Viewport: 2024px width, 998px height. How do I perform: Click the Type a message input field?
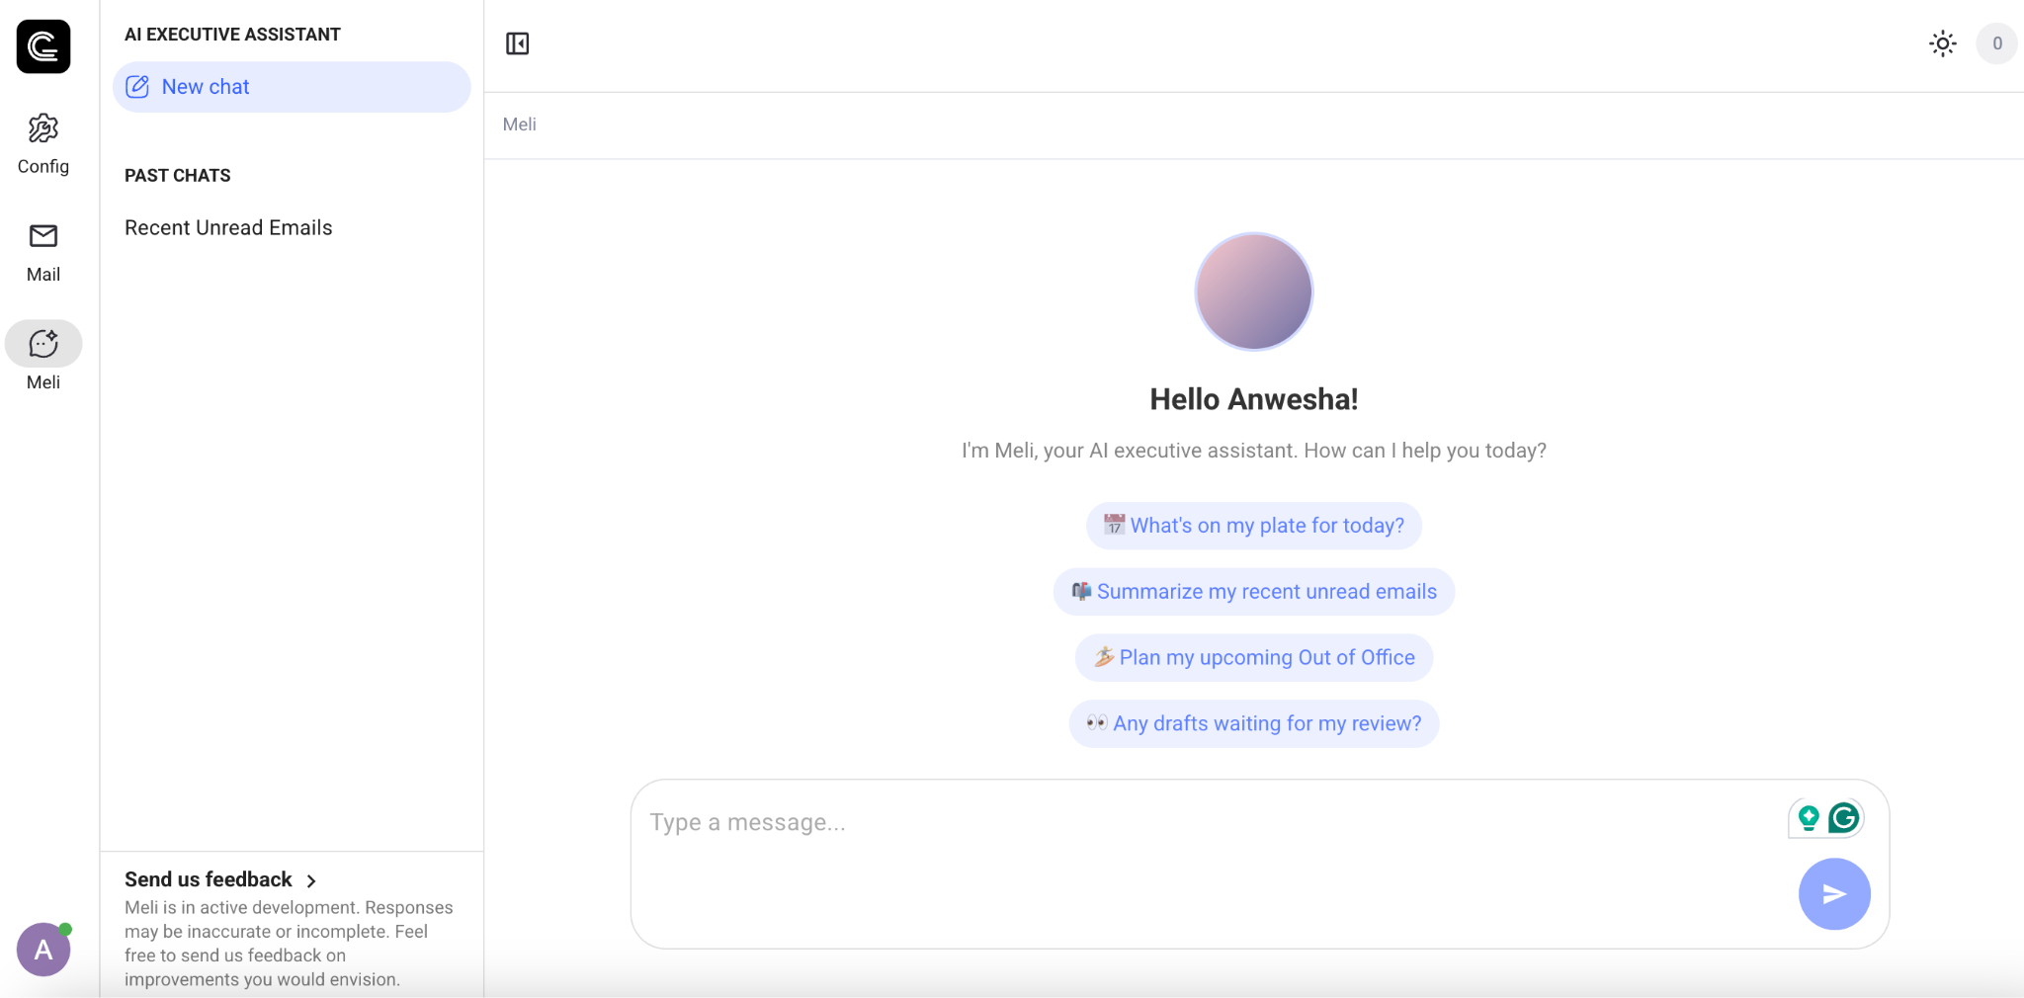[1087, 821]
